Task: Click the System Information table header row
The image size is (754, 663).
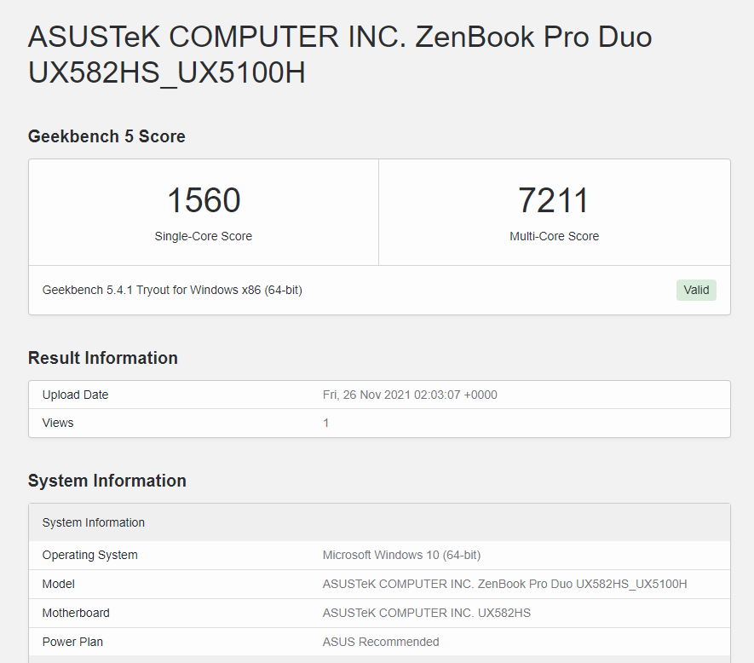Action: [379, 522]
